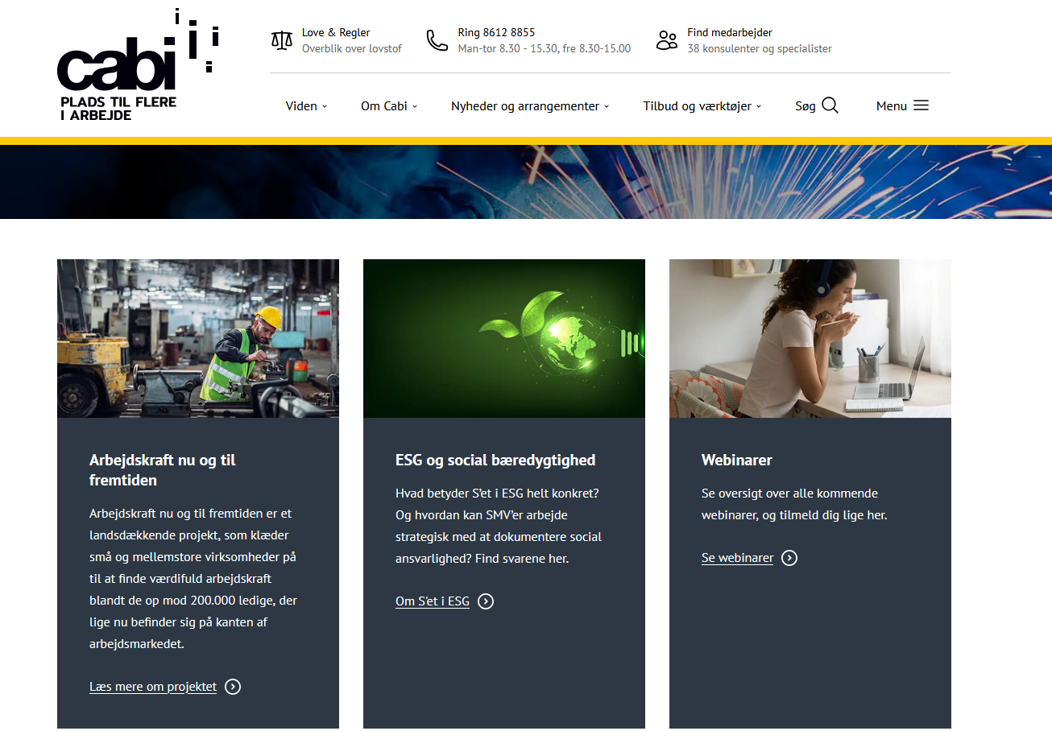Open the hamburger menu icon

click(x=921, y=105)
